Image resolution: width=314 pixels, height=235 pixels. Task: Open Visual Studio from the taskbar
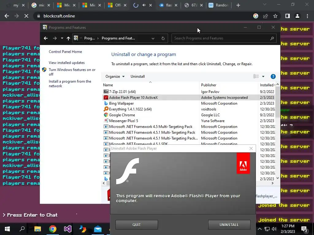(x=68, y=229)
